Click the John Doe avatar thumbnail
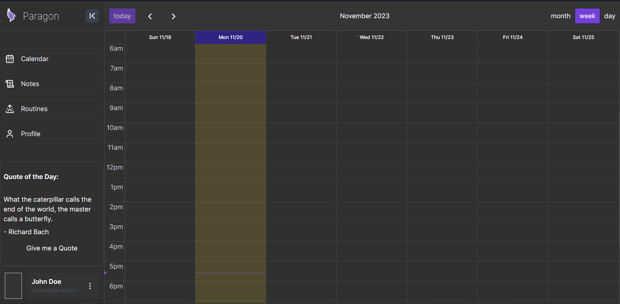 13,286
